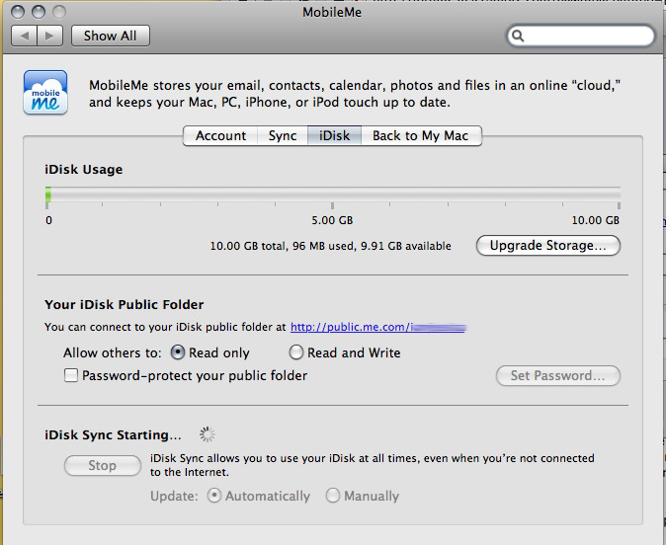Choose Manually for the Update setting
This screenshot has height=545, width=666.
click(x=363, y=496)
